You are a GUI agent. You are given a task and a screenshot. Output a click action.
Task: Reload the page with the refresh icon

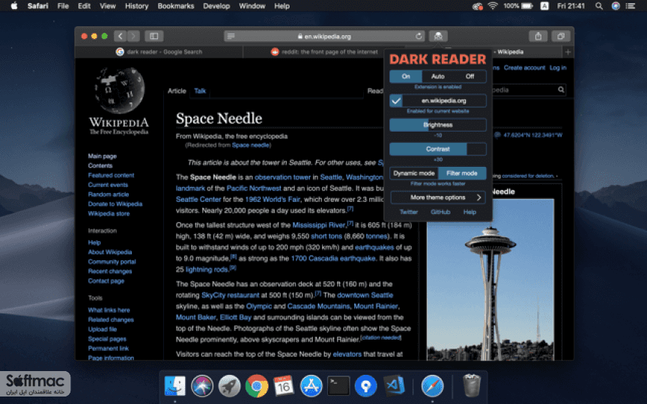pyautogui.click(x=419, y=36)
